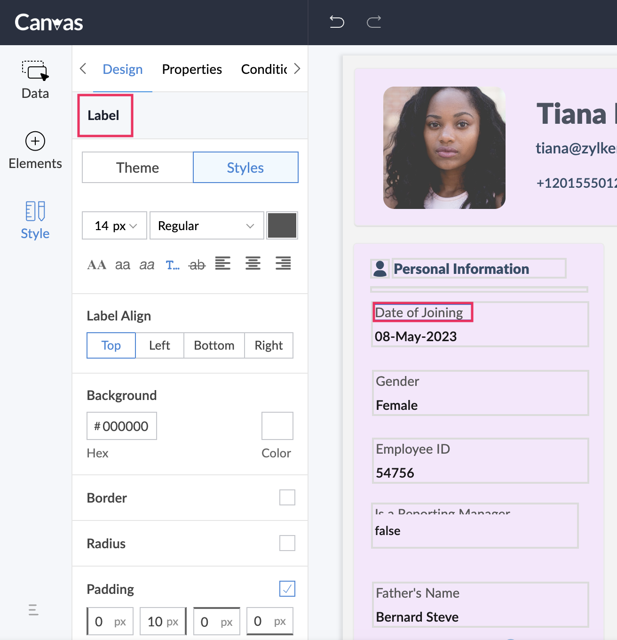Image resolution: width=617 pixels, height=640 pixels.
Task: Set label alignment to Bottom
Action: (214, 345)
